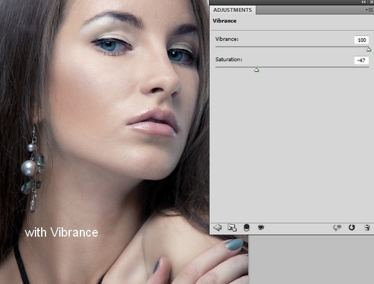Click the Saturation value input field
Image resolution: width=374 pixels, height=284 pixels.
[x=361, y=60]
